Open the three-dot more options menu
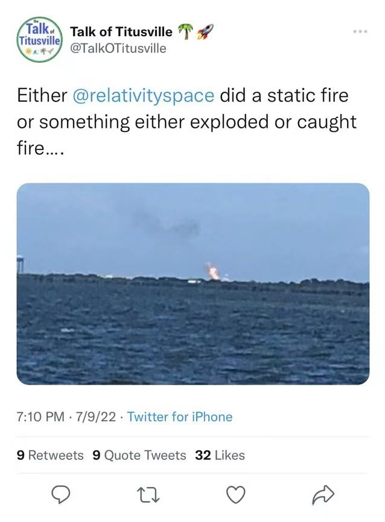This screenshot has width=385, height=522. (360, 31)
